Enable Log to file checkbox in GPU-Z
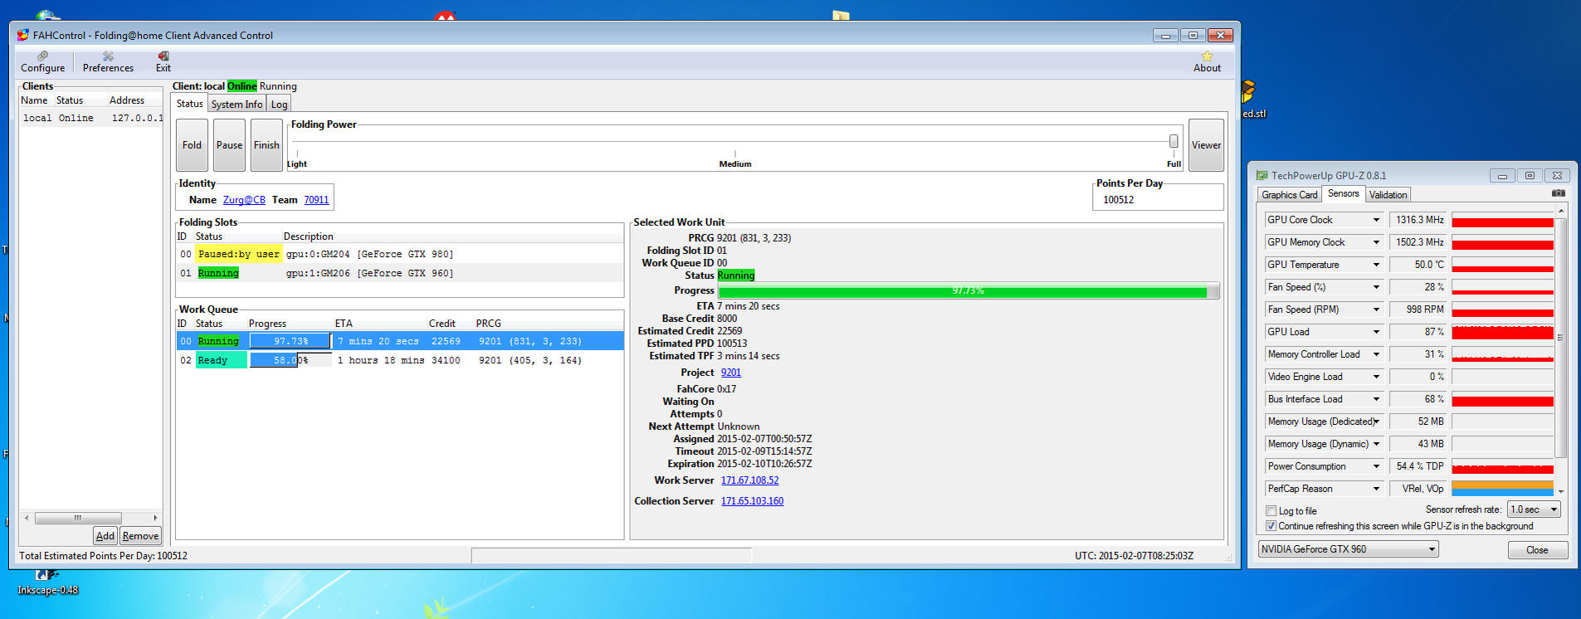Image resolution: width=1581 pixels, height=619 pixels. tap(1271, 511)
